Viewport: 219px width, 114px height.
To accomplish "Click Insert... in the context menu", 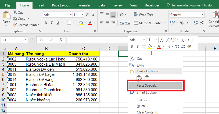I will [142, 99].
